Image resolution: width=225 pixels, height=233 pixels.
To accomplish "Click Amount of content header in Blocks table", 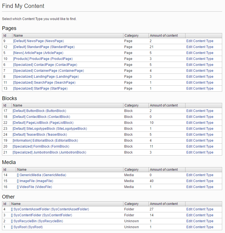I will 164,105.
